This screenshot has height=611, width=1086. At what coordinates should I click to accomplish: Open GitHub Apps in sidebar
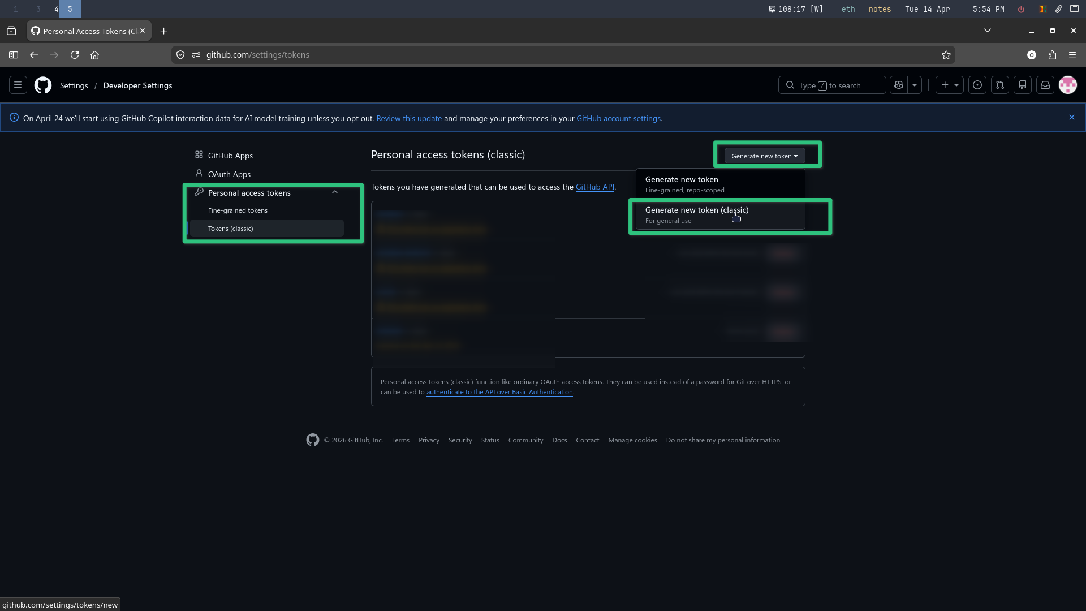point(230,156)
